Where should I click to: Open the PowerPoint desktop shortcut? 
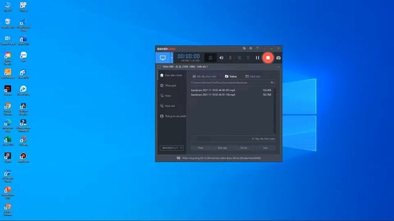(8, 193)
